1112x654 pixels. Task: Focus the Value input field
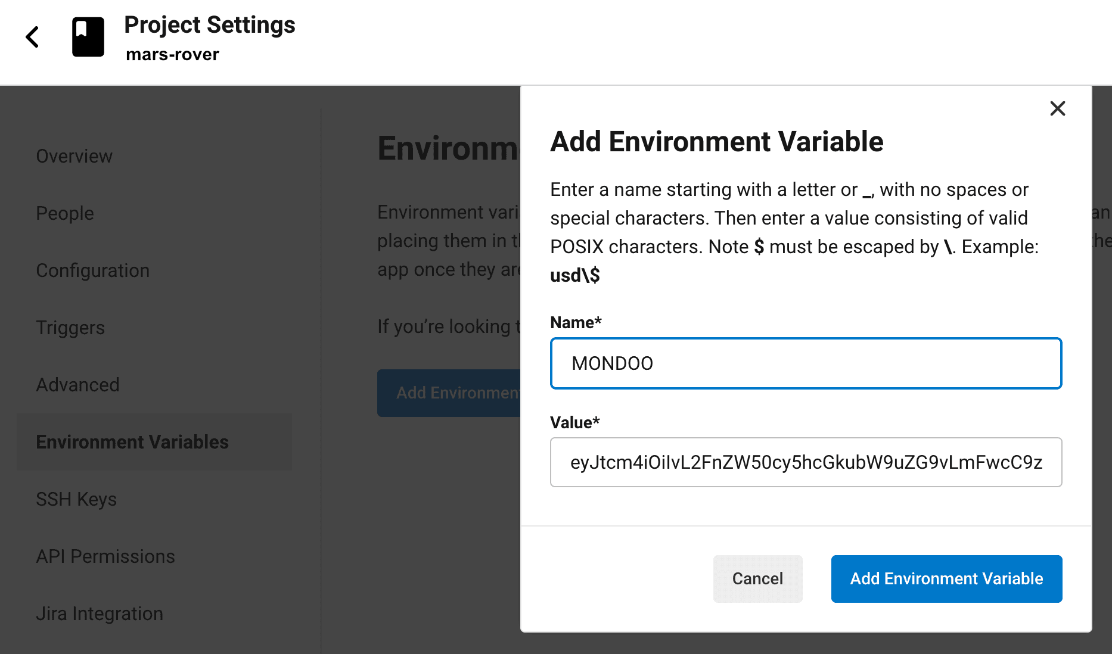tap(805, 462)
